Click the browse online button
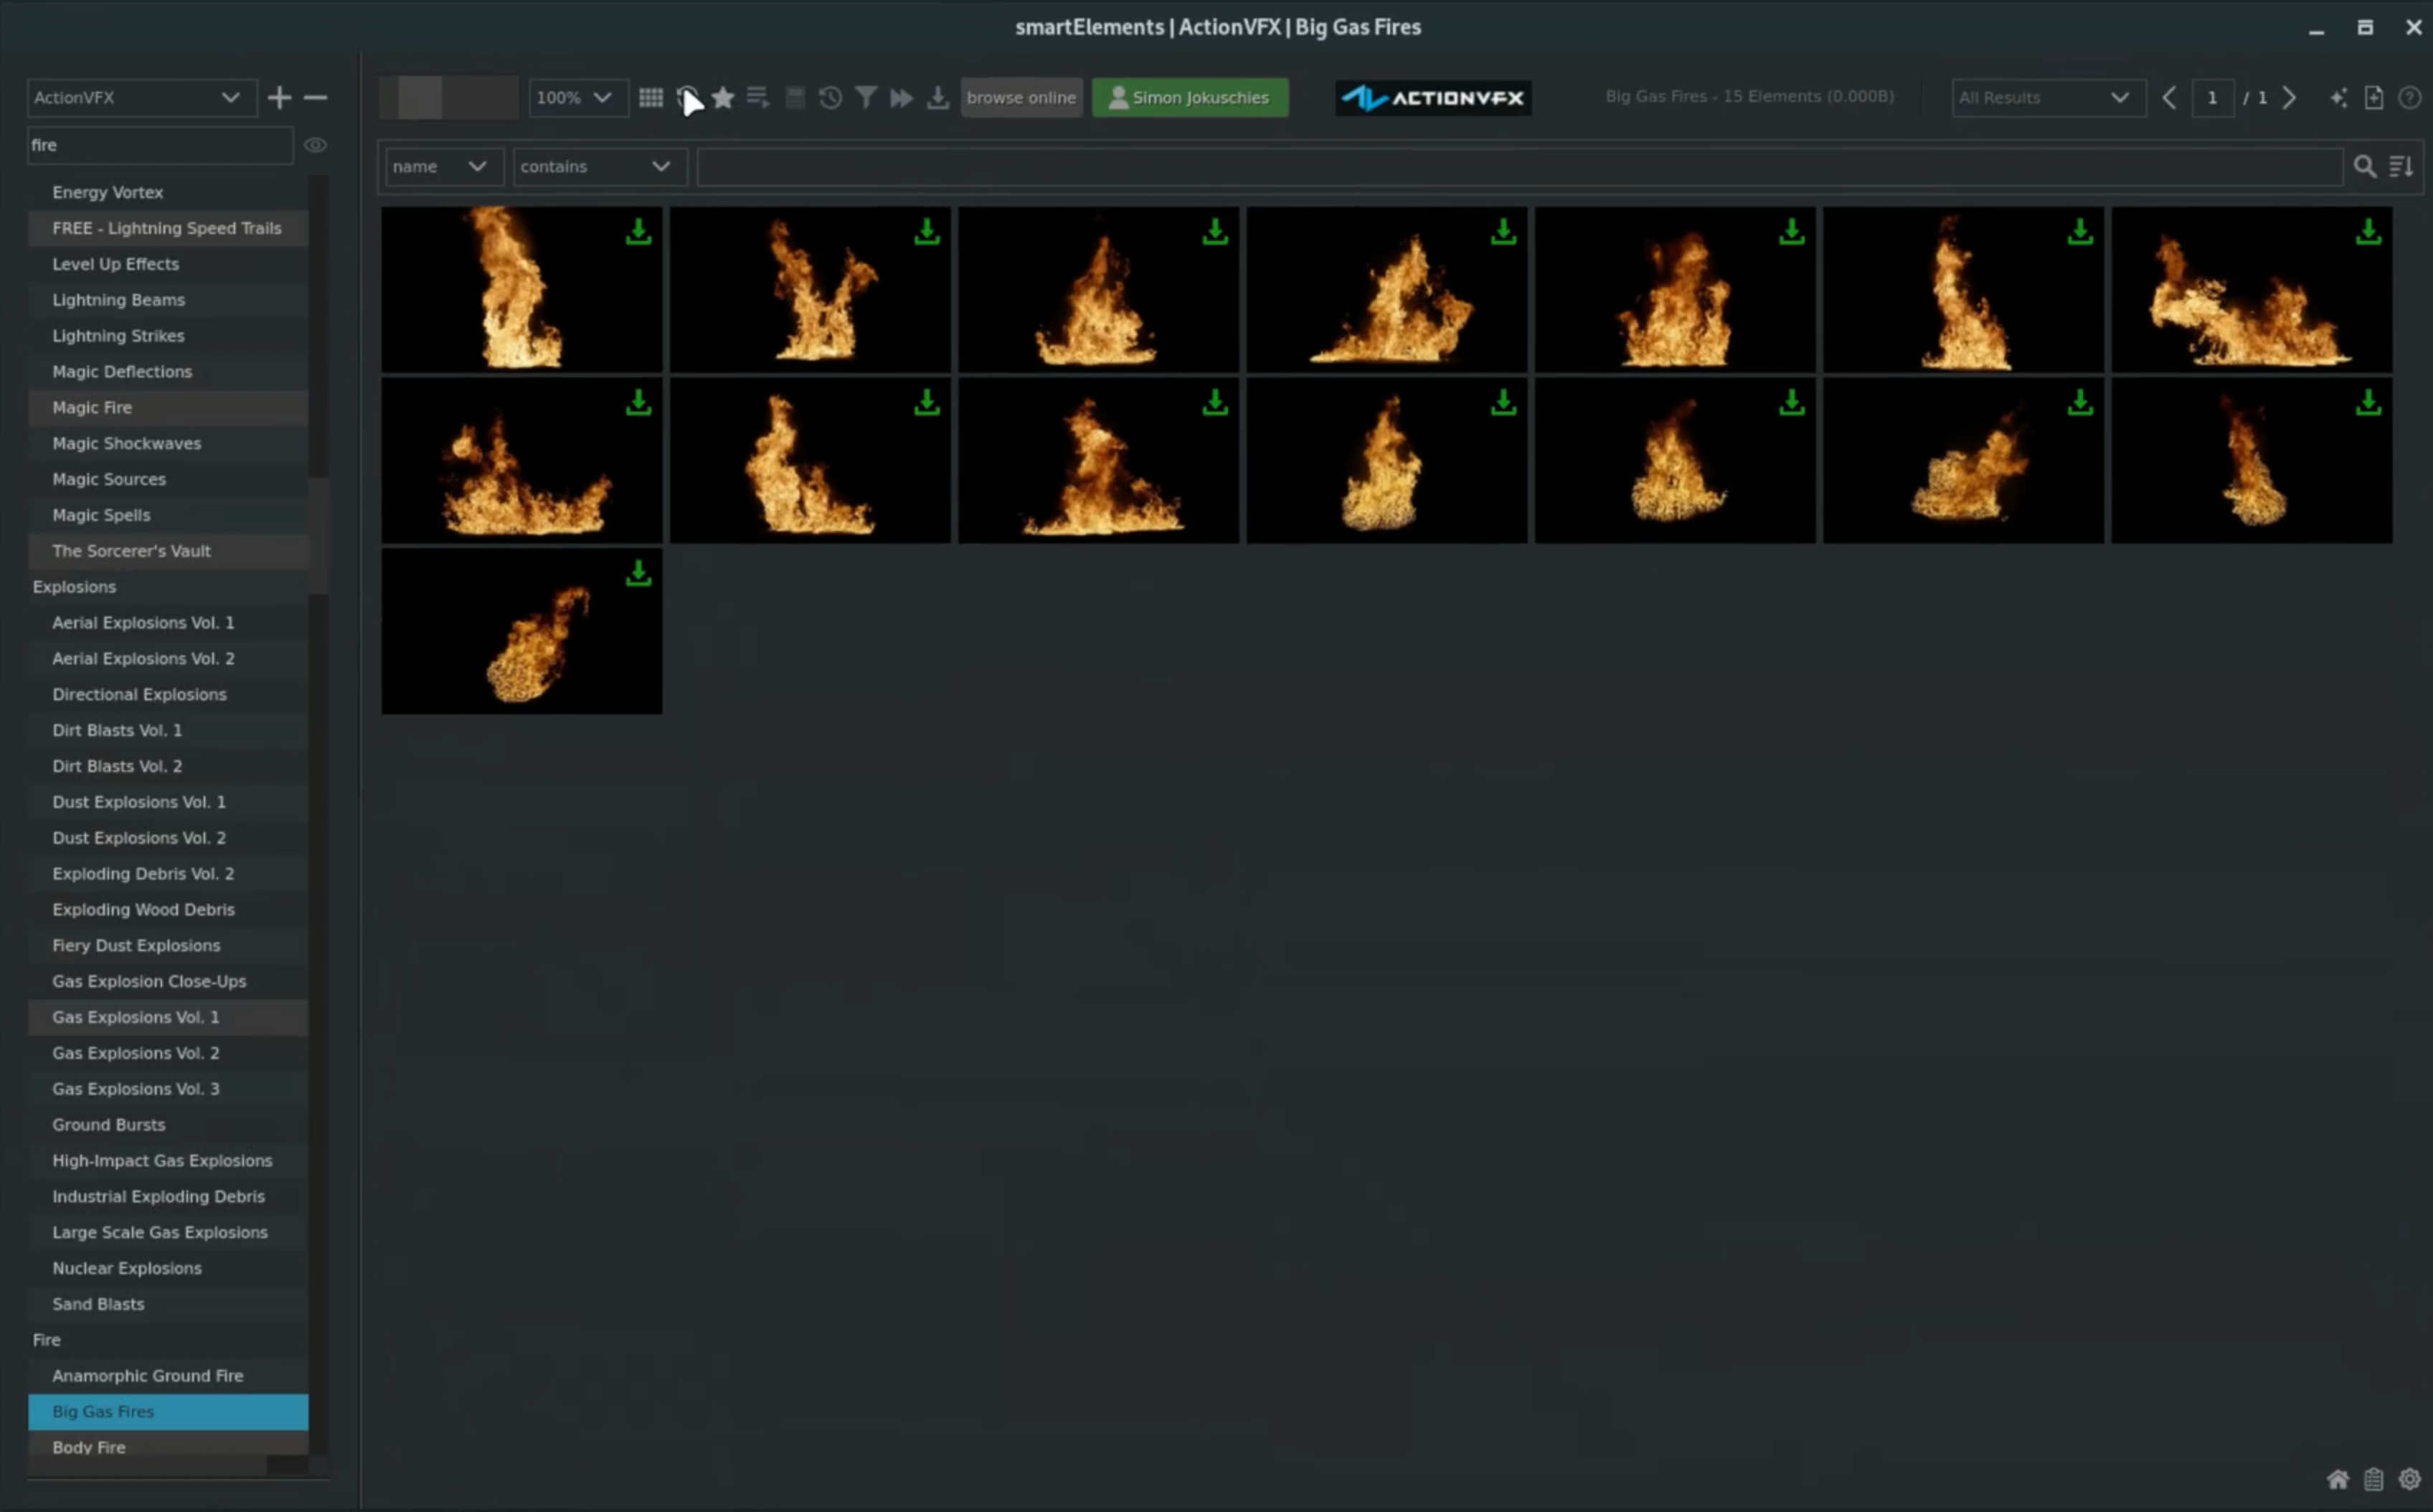 (x=1020, y=98)
